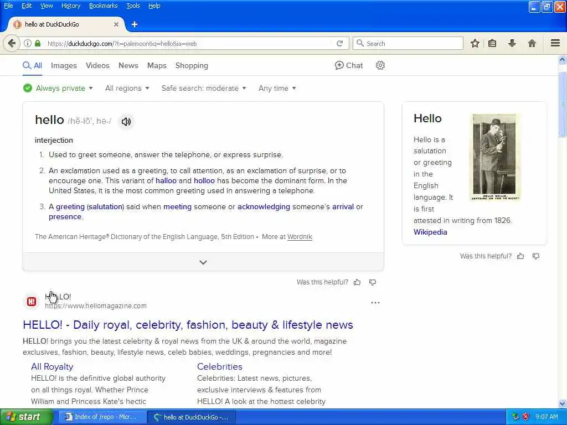
Task: Select the All search tab
Action: pyautogui.click(x=33, y=65)
